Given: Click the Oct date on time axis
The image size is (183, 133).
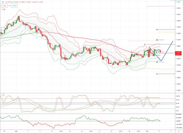Looking at the screenshot, I should point(147,131).
